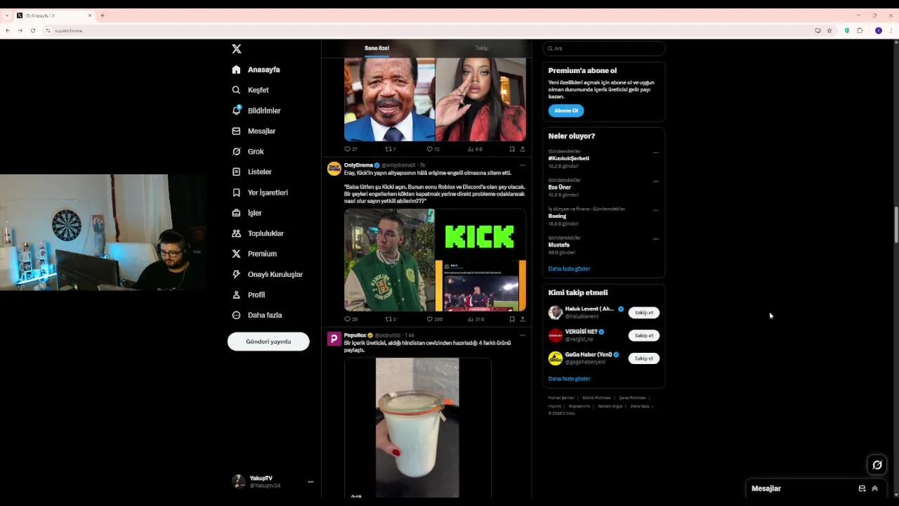Show more follow suggestions
Screen dimensions: 899x506
(570, 379)
